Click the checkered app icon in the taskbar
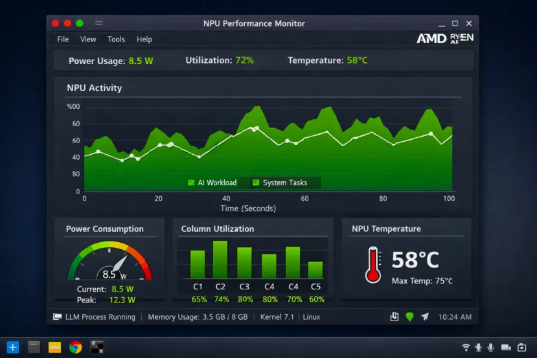This screenshot has width=537, height=358. 97,347
